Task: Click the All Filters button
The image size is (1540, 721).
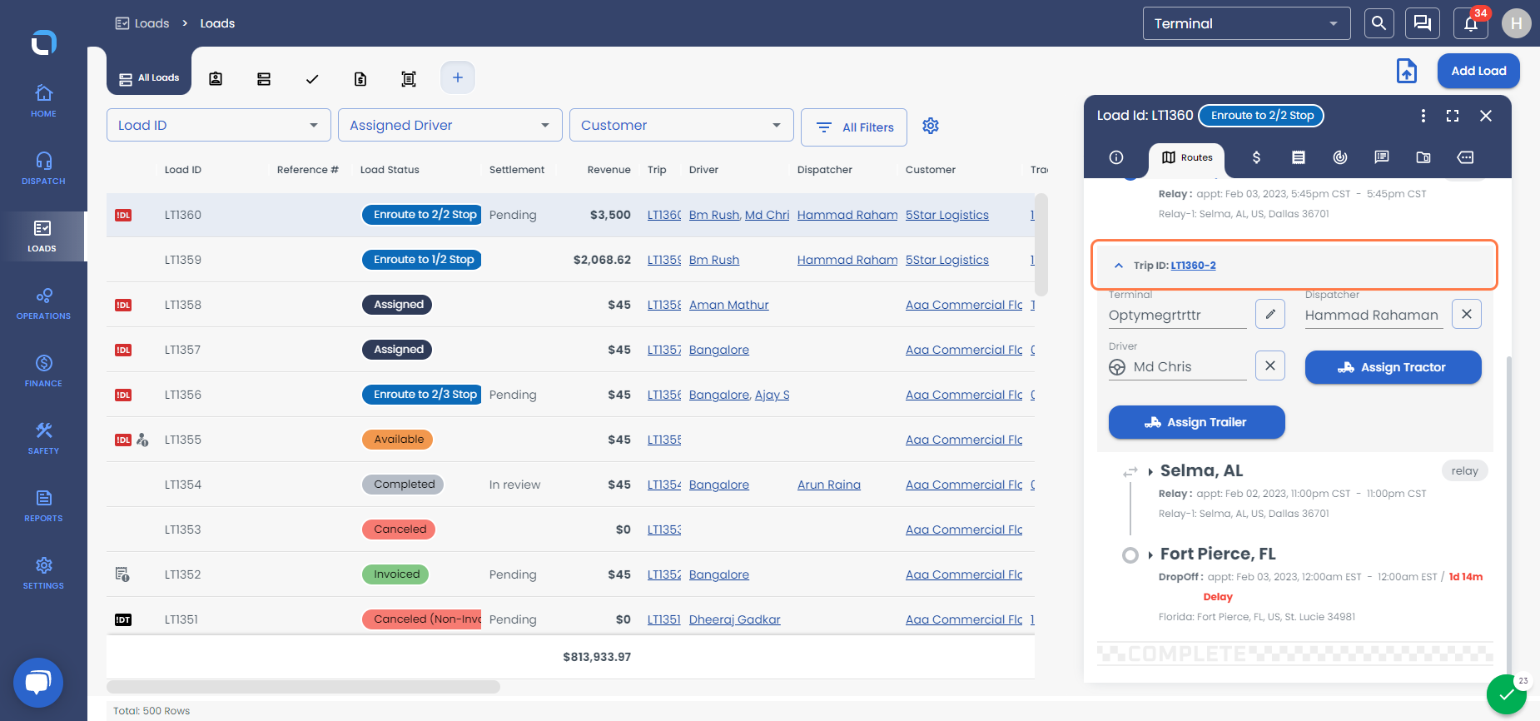Action: click(x=854, y=127)
